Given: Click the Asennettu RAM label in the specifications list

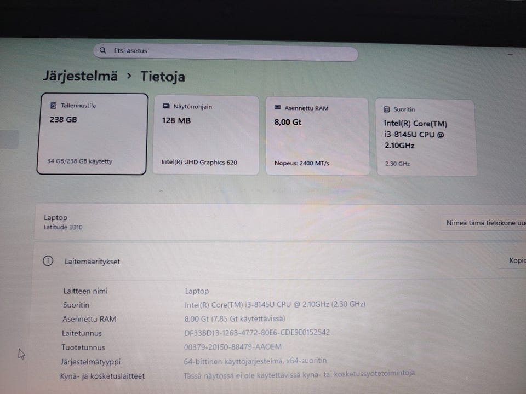Looking at the screenshot, I should 89,319.
